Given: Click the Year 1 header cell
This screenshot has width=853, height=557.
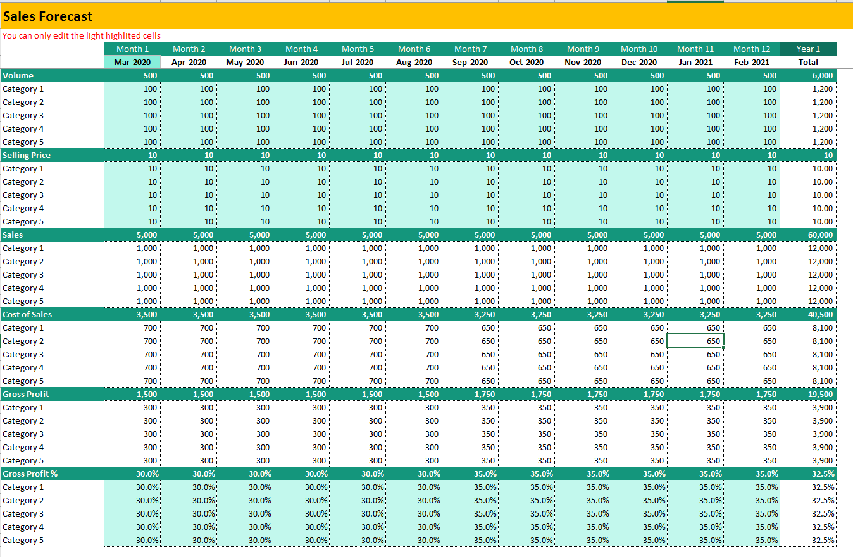Looking at the screenshot, I should 808,49.
